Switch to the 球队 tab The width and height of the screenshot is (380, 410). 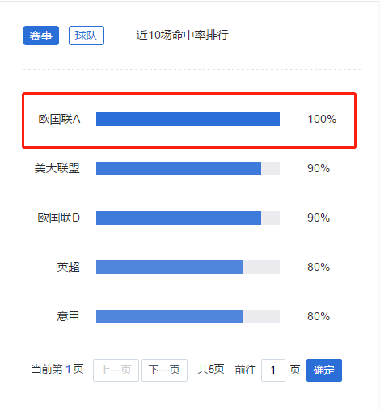[87, 36]
